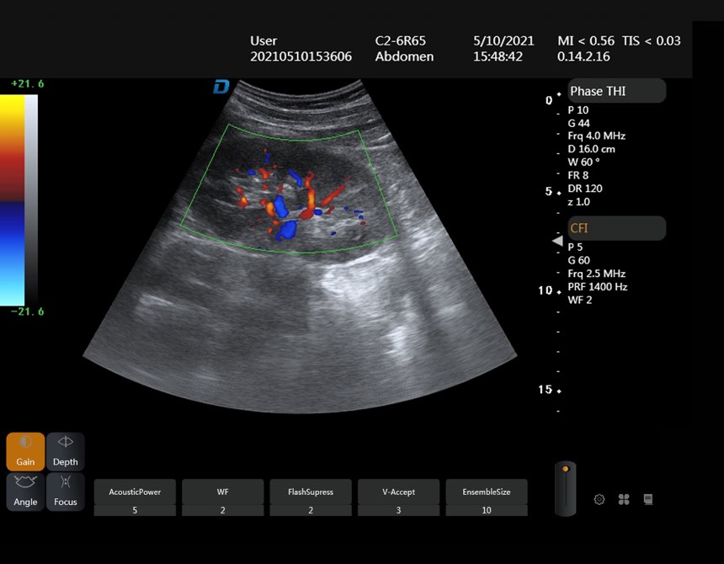Viewport: 724px width, 564px height.
Task: Click the EnsembleSize value 10 field
Action: tap(487, 510)
